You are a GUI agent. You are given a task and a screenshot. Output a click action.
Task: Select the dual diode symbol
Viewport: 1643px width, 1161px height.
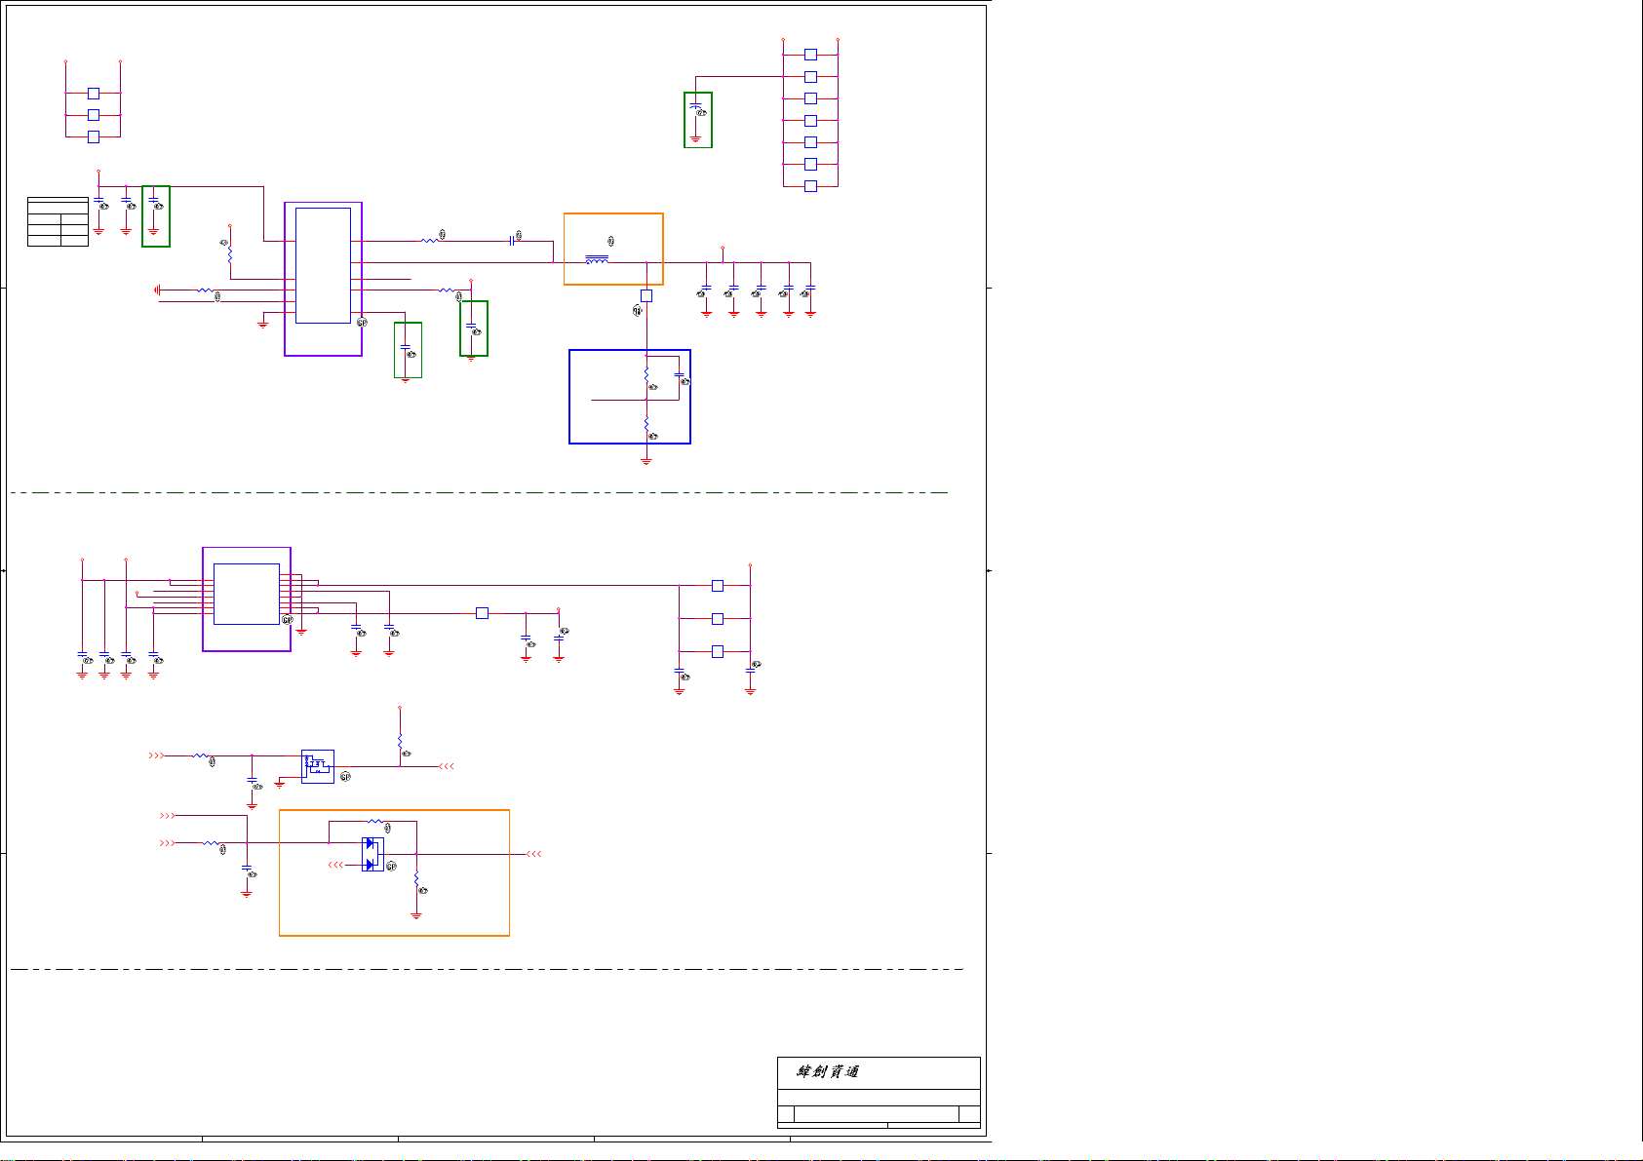click(372, 854)
